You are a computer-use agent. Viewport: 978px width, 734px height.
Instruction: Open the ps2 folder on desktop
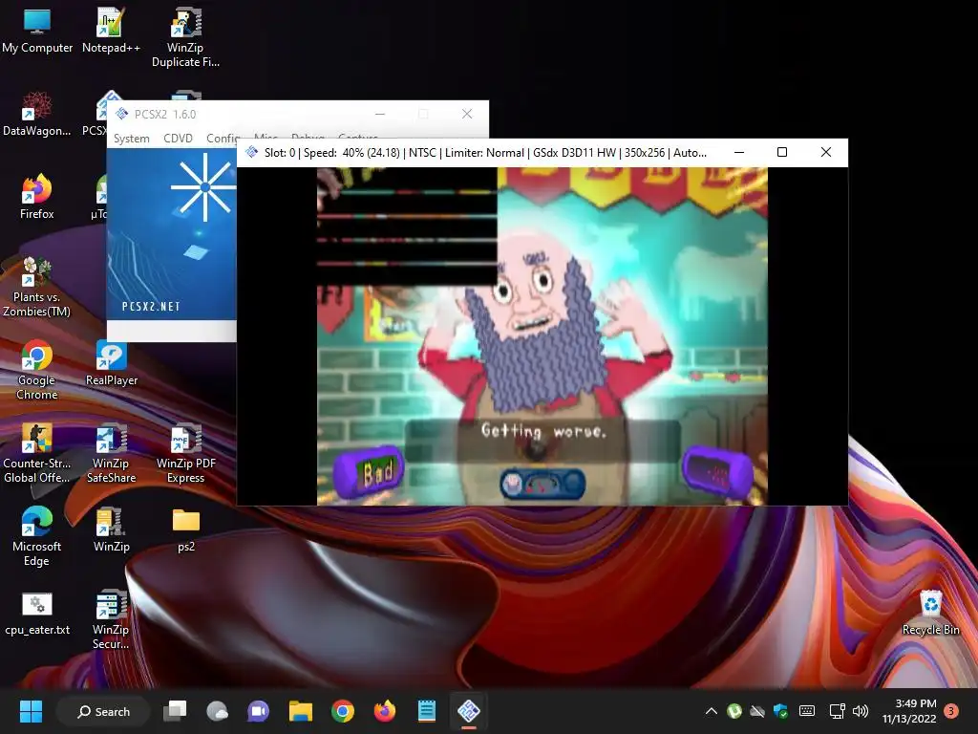pyautogui.click(x=186, y=529)
